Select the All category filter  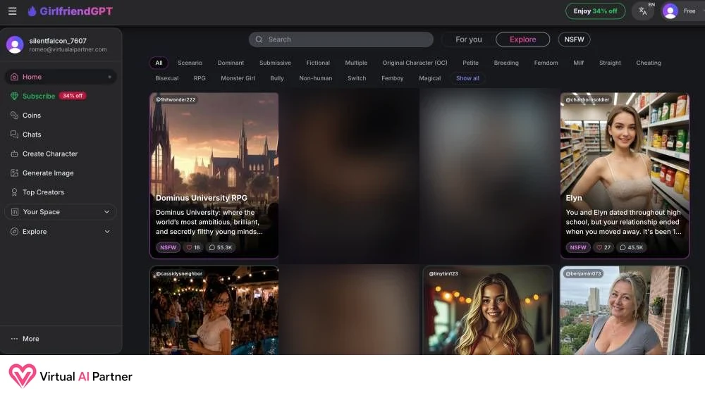pos(159,63)
